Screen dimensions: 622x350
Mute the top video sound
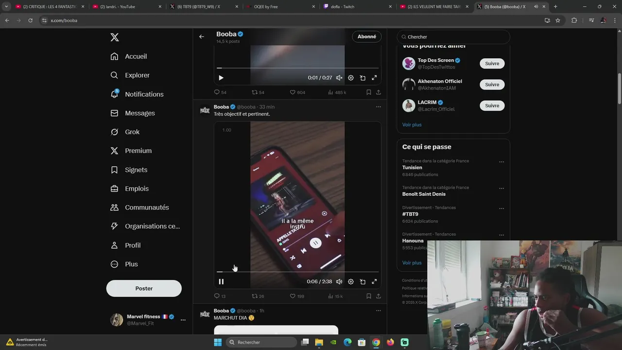[x=339, y=78]
